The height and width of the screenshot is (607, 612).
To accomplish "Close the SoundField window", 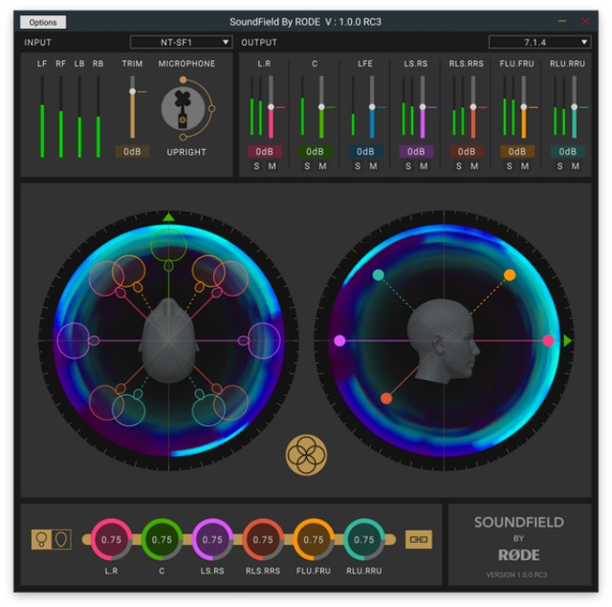I will click(585, 21).
